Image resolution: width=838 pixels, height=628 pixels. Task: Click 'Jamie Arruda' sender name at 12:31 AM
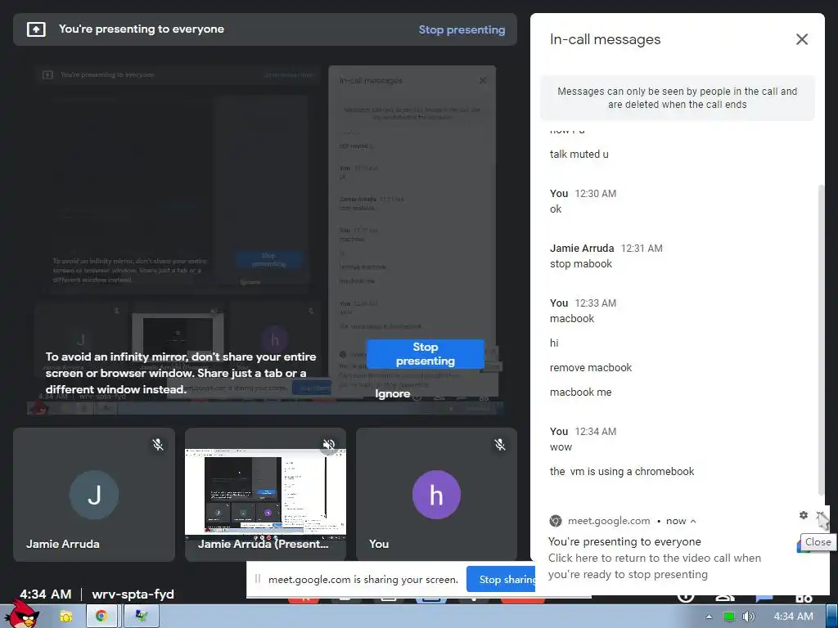pyautogui.click(x=582, y=249)
